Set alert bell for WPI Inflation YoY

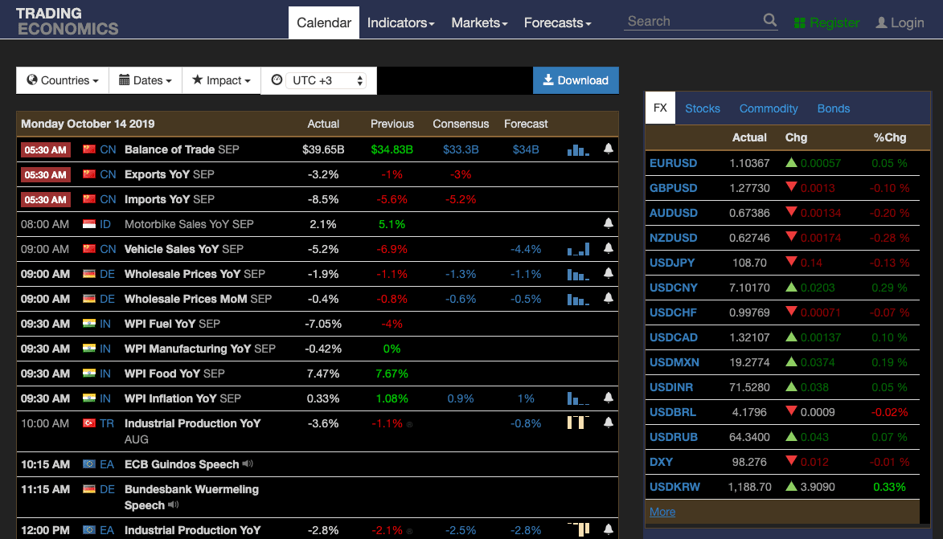coord(609,398)
